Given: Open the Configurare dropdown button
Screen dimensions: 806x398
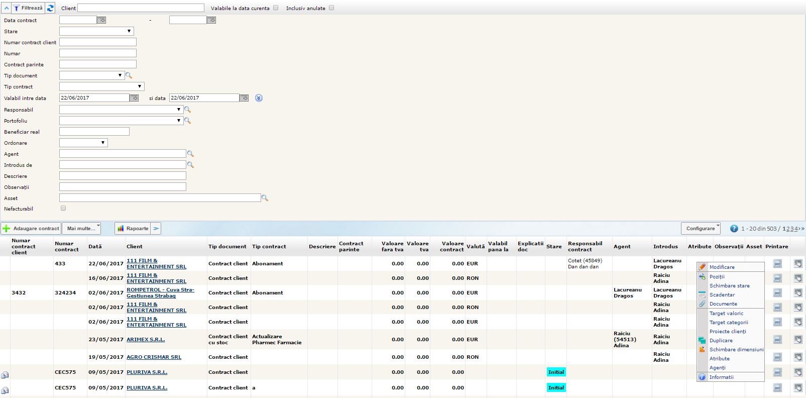Looking at the screenshot, I should tap(701, 229).
